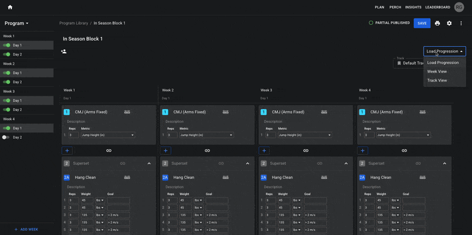Toggle Week 3 Day 2 switch

(x=6, y=110)
